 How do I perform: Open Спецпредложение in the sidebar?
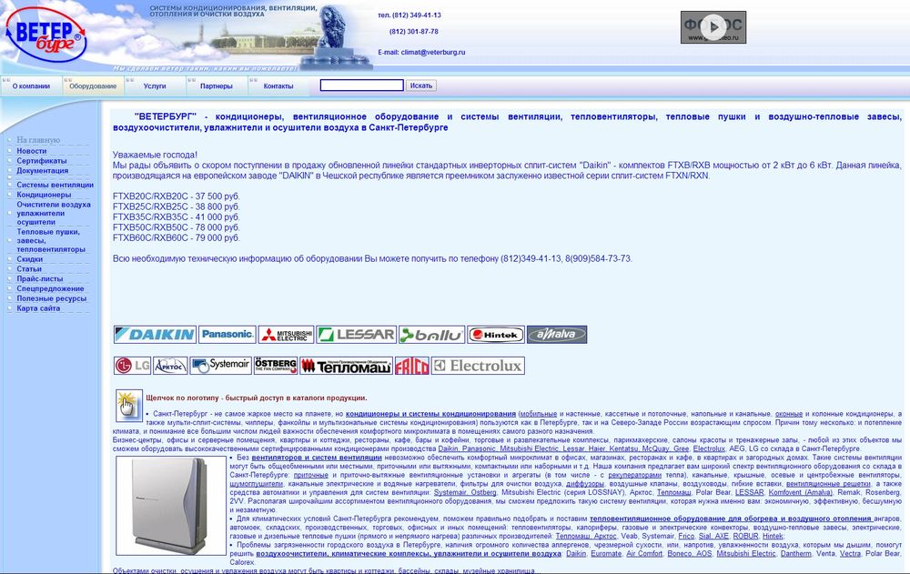pos(50,288)
